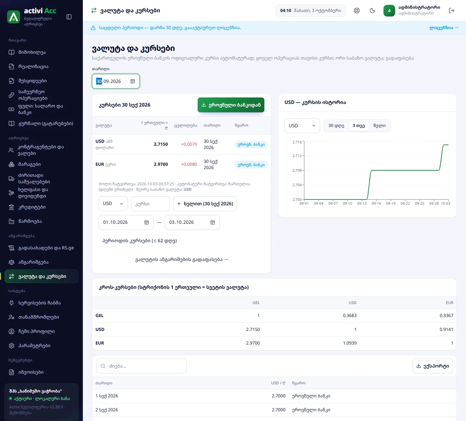The width and height of the screenshot is (466, 421).
Task: Open the USD dropdown in the history chart
Action: point(302,126)
